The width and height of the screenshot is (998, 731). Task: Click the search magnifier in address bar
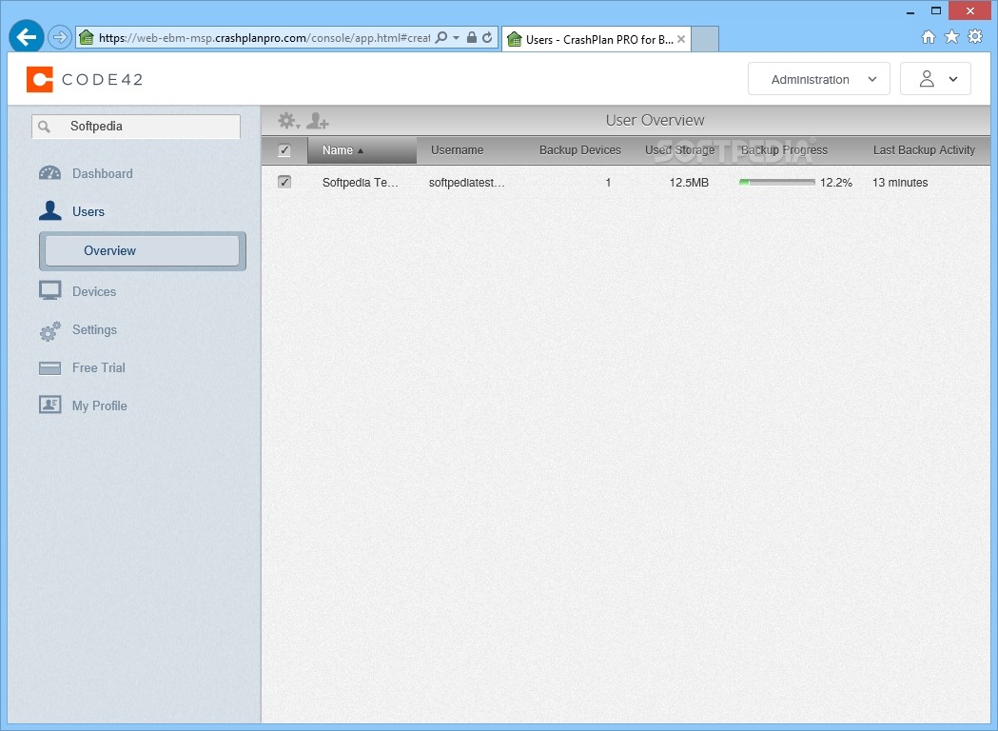(440, 37)
